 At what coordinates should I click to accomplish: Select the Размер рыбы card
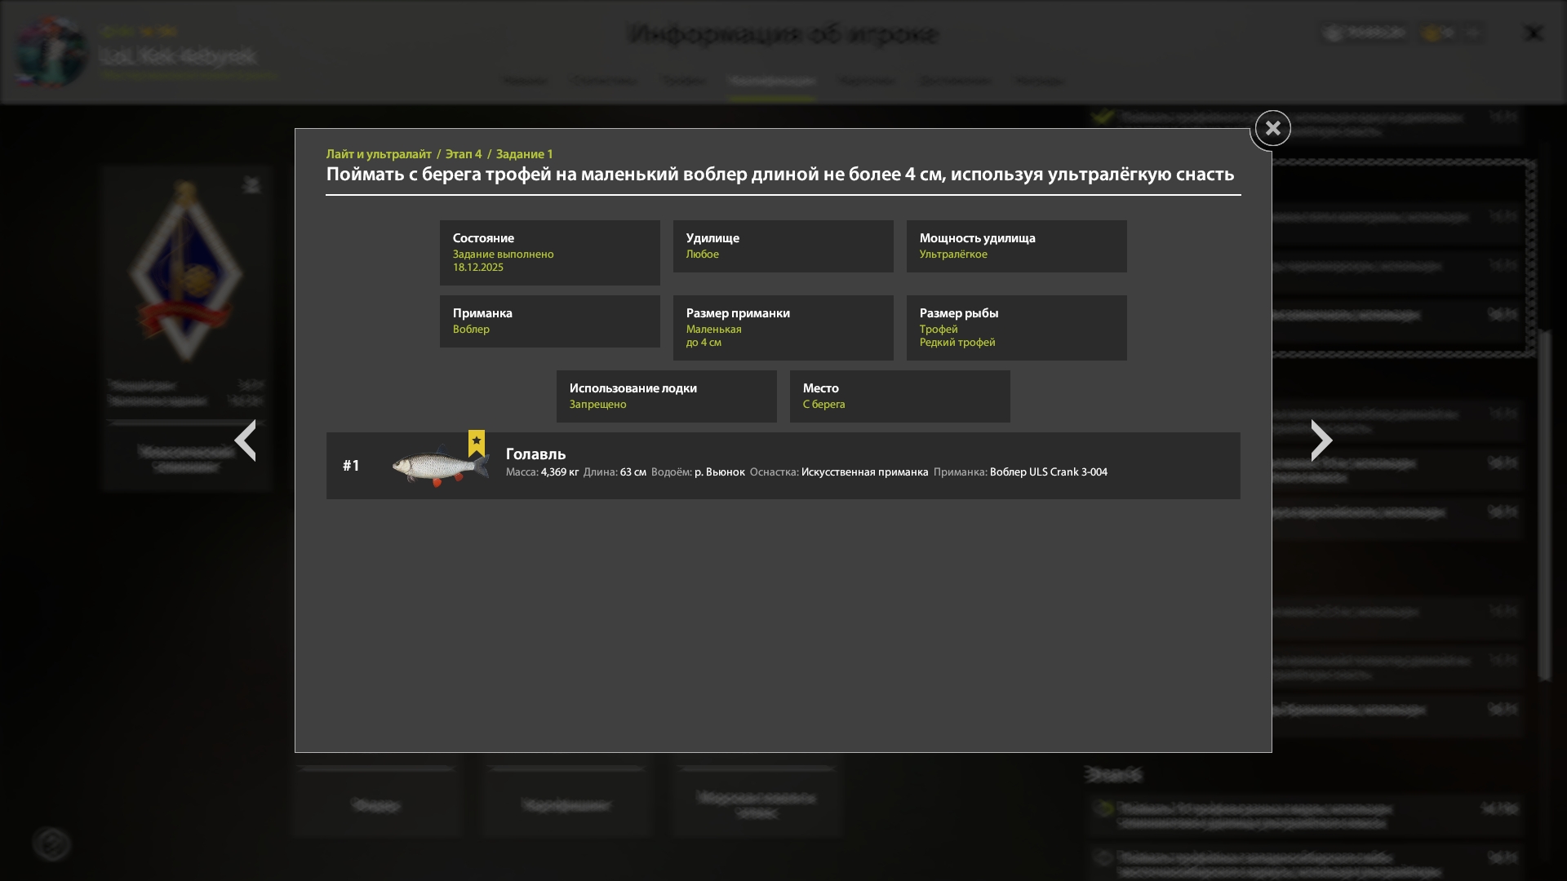tap(1016, 328)
